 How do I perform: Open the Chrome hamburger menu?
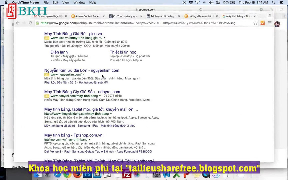coord(270,23)
